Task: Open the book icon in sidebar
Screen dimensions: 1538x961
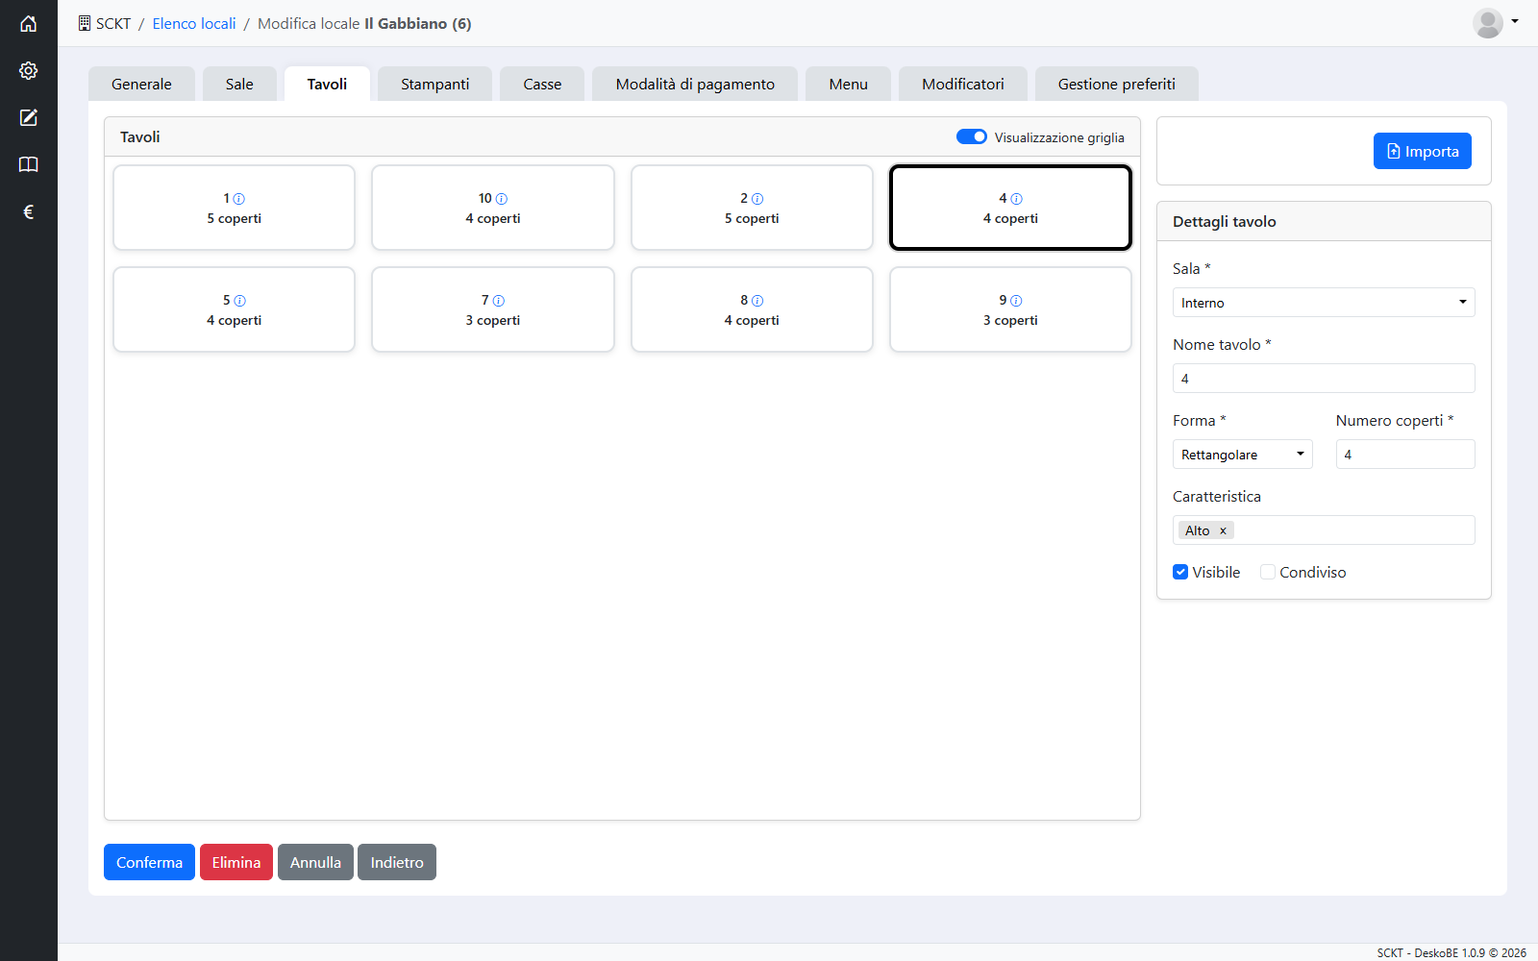Action: click(29, 164)
